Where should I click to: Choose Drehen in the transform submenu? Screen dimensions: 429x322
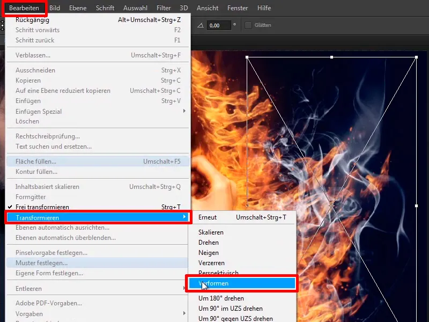(x=242, y=243)
